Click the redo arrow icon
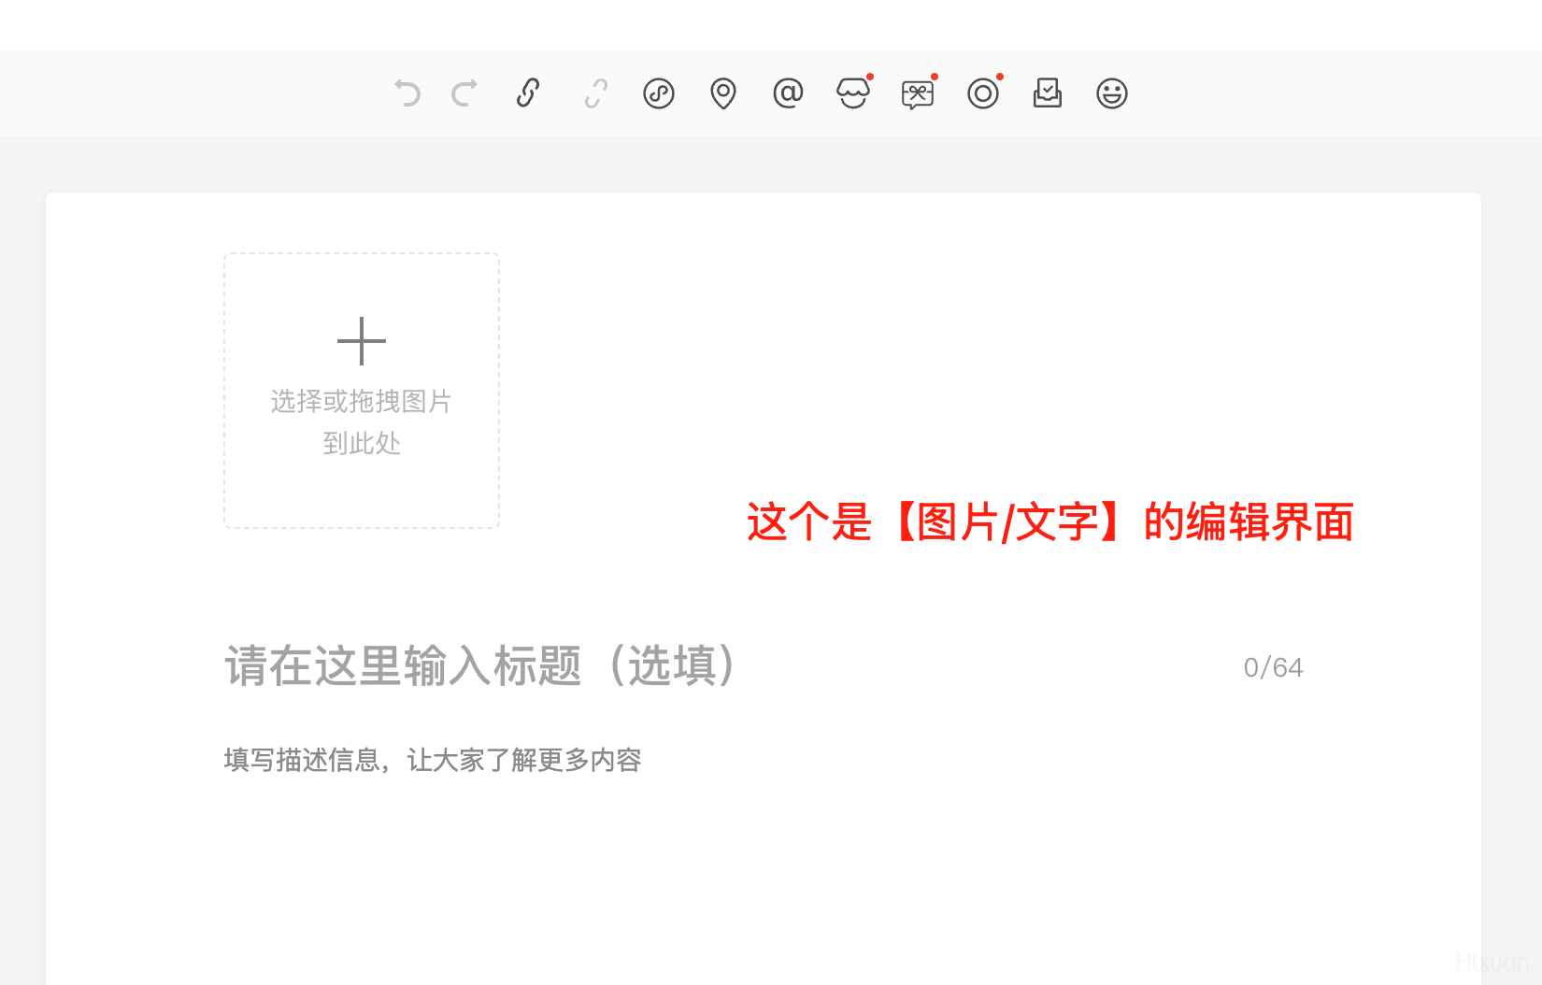This screenshot has width=1542, height=985. (464, 93)
